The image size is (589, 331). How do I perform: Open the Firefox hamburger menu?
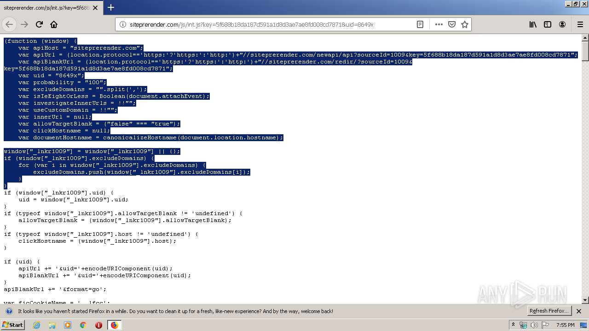click(x=580, y=24)
